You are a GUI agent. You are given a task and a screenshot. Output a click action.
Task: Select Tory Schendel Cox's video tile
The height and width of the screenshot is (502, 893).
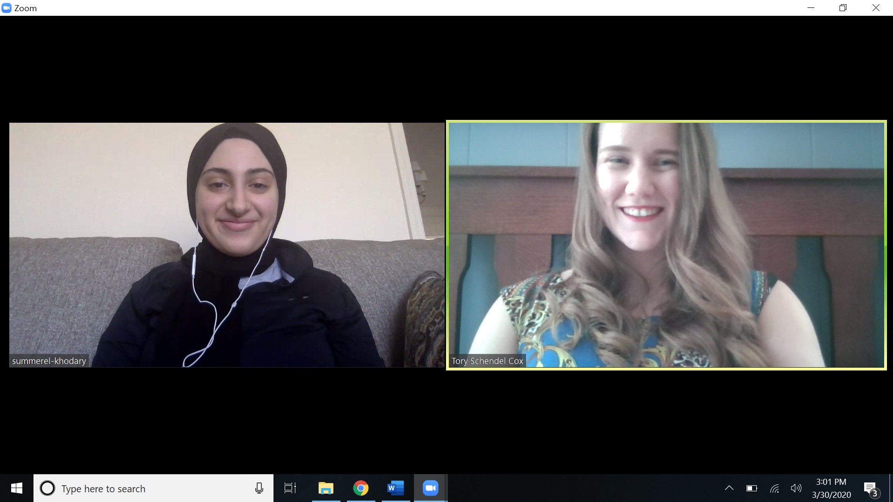(666, 245)
